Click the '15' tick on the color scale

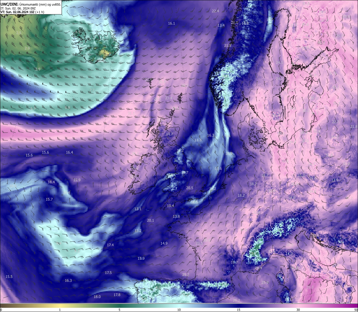pos(239,310)
